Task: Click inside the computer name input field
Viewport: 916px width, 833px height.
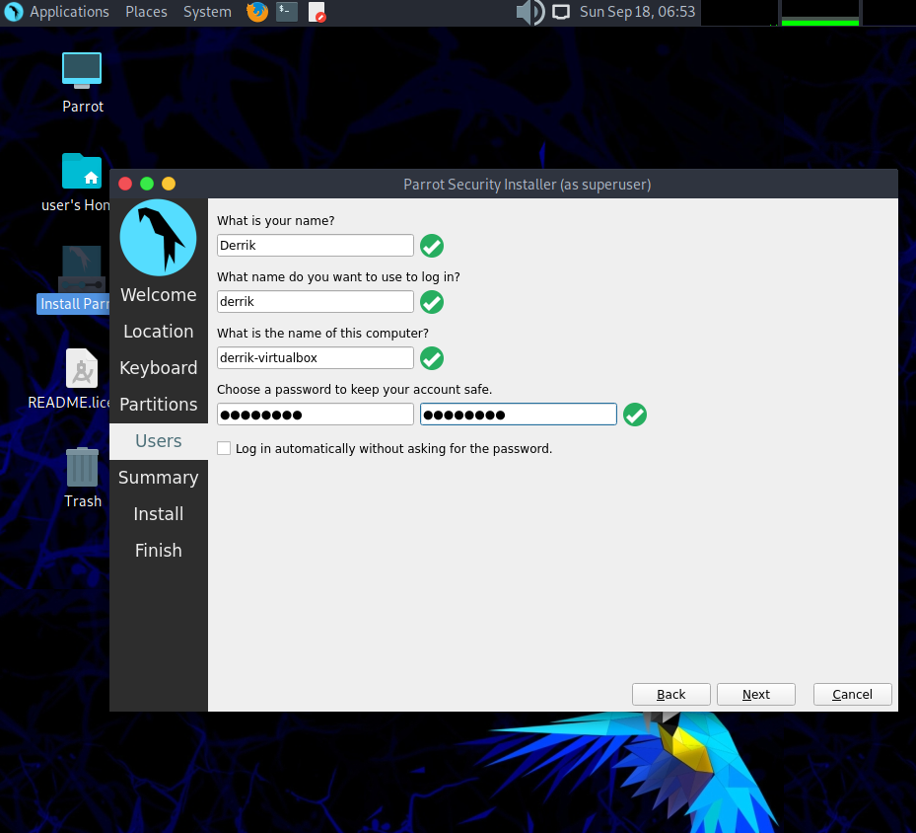Action: pyautogui.click(x=315, y=357)
